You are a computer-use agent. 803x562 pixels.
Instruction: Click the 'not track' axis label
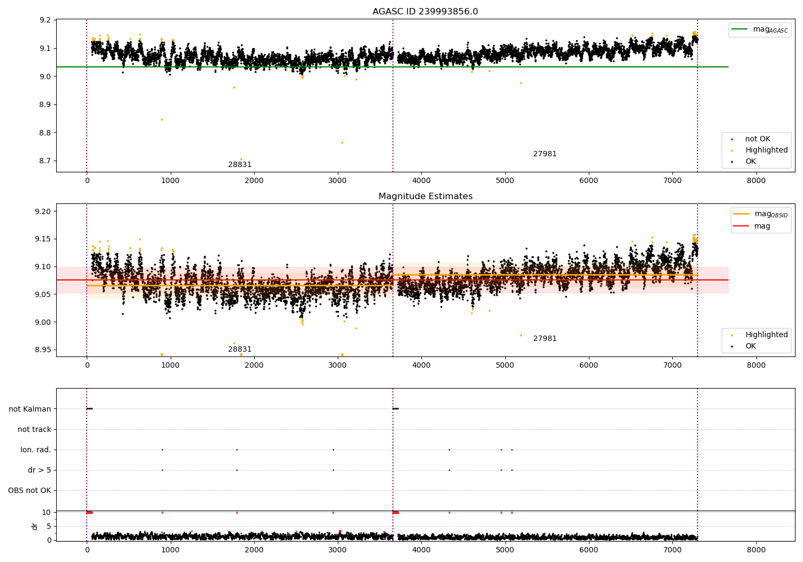click(x=34, y=429)
